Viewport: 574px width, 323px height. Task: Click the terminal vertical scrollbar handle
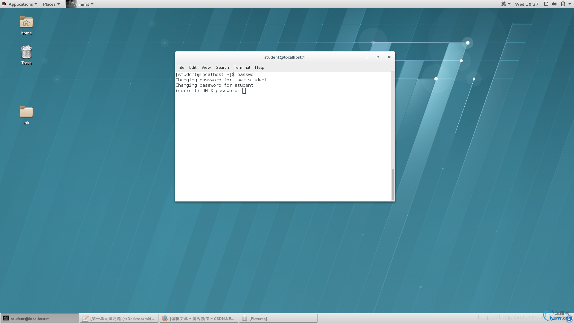[x=393, y=184]
